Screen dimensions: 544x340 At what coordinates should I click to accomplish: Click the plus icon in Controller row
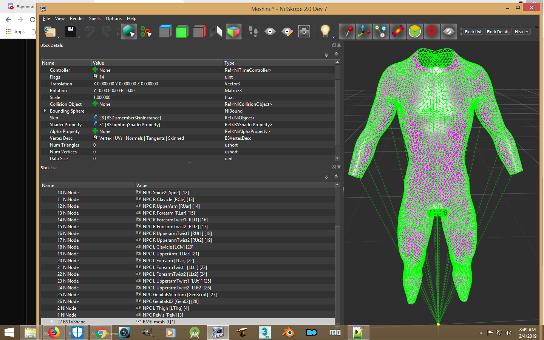(95, 70)
